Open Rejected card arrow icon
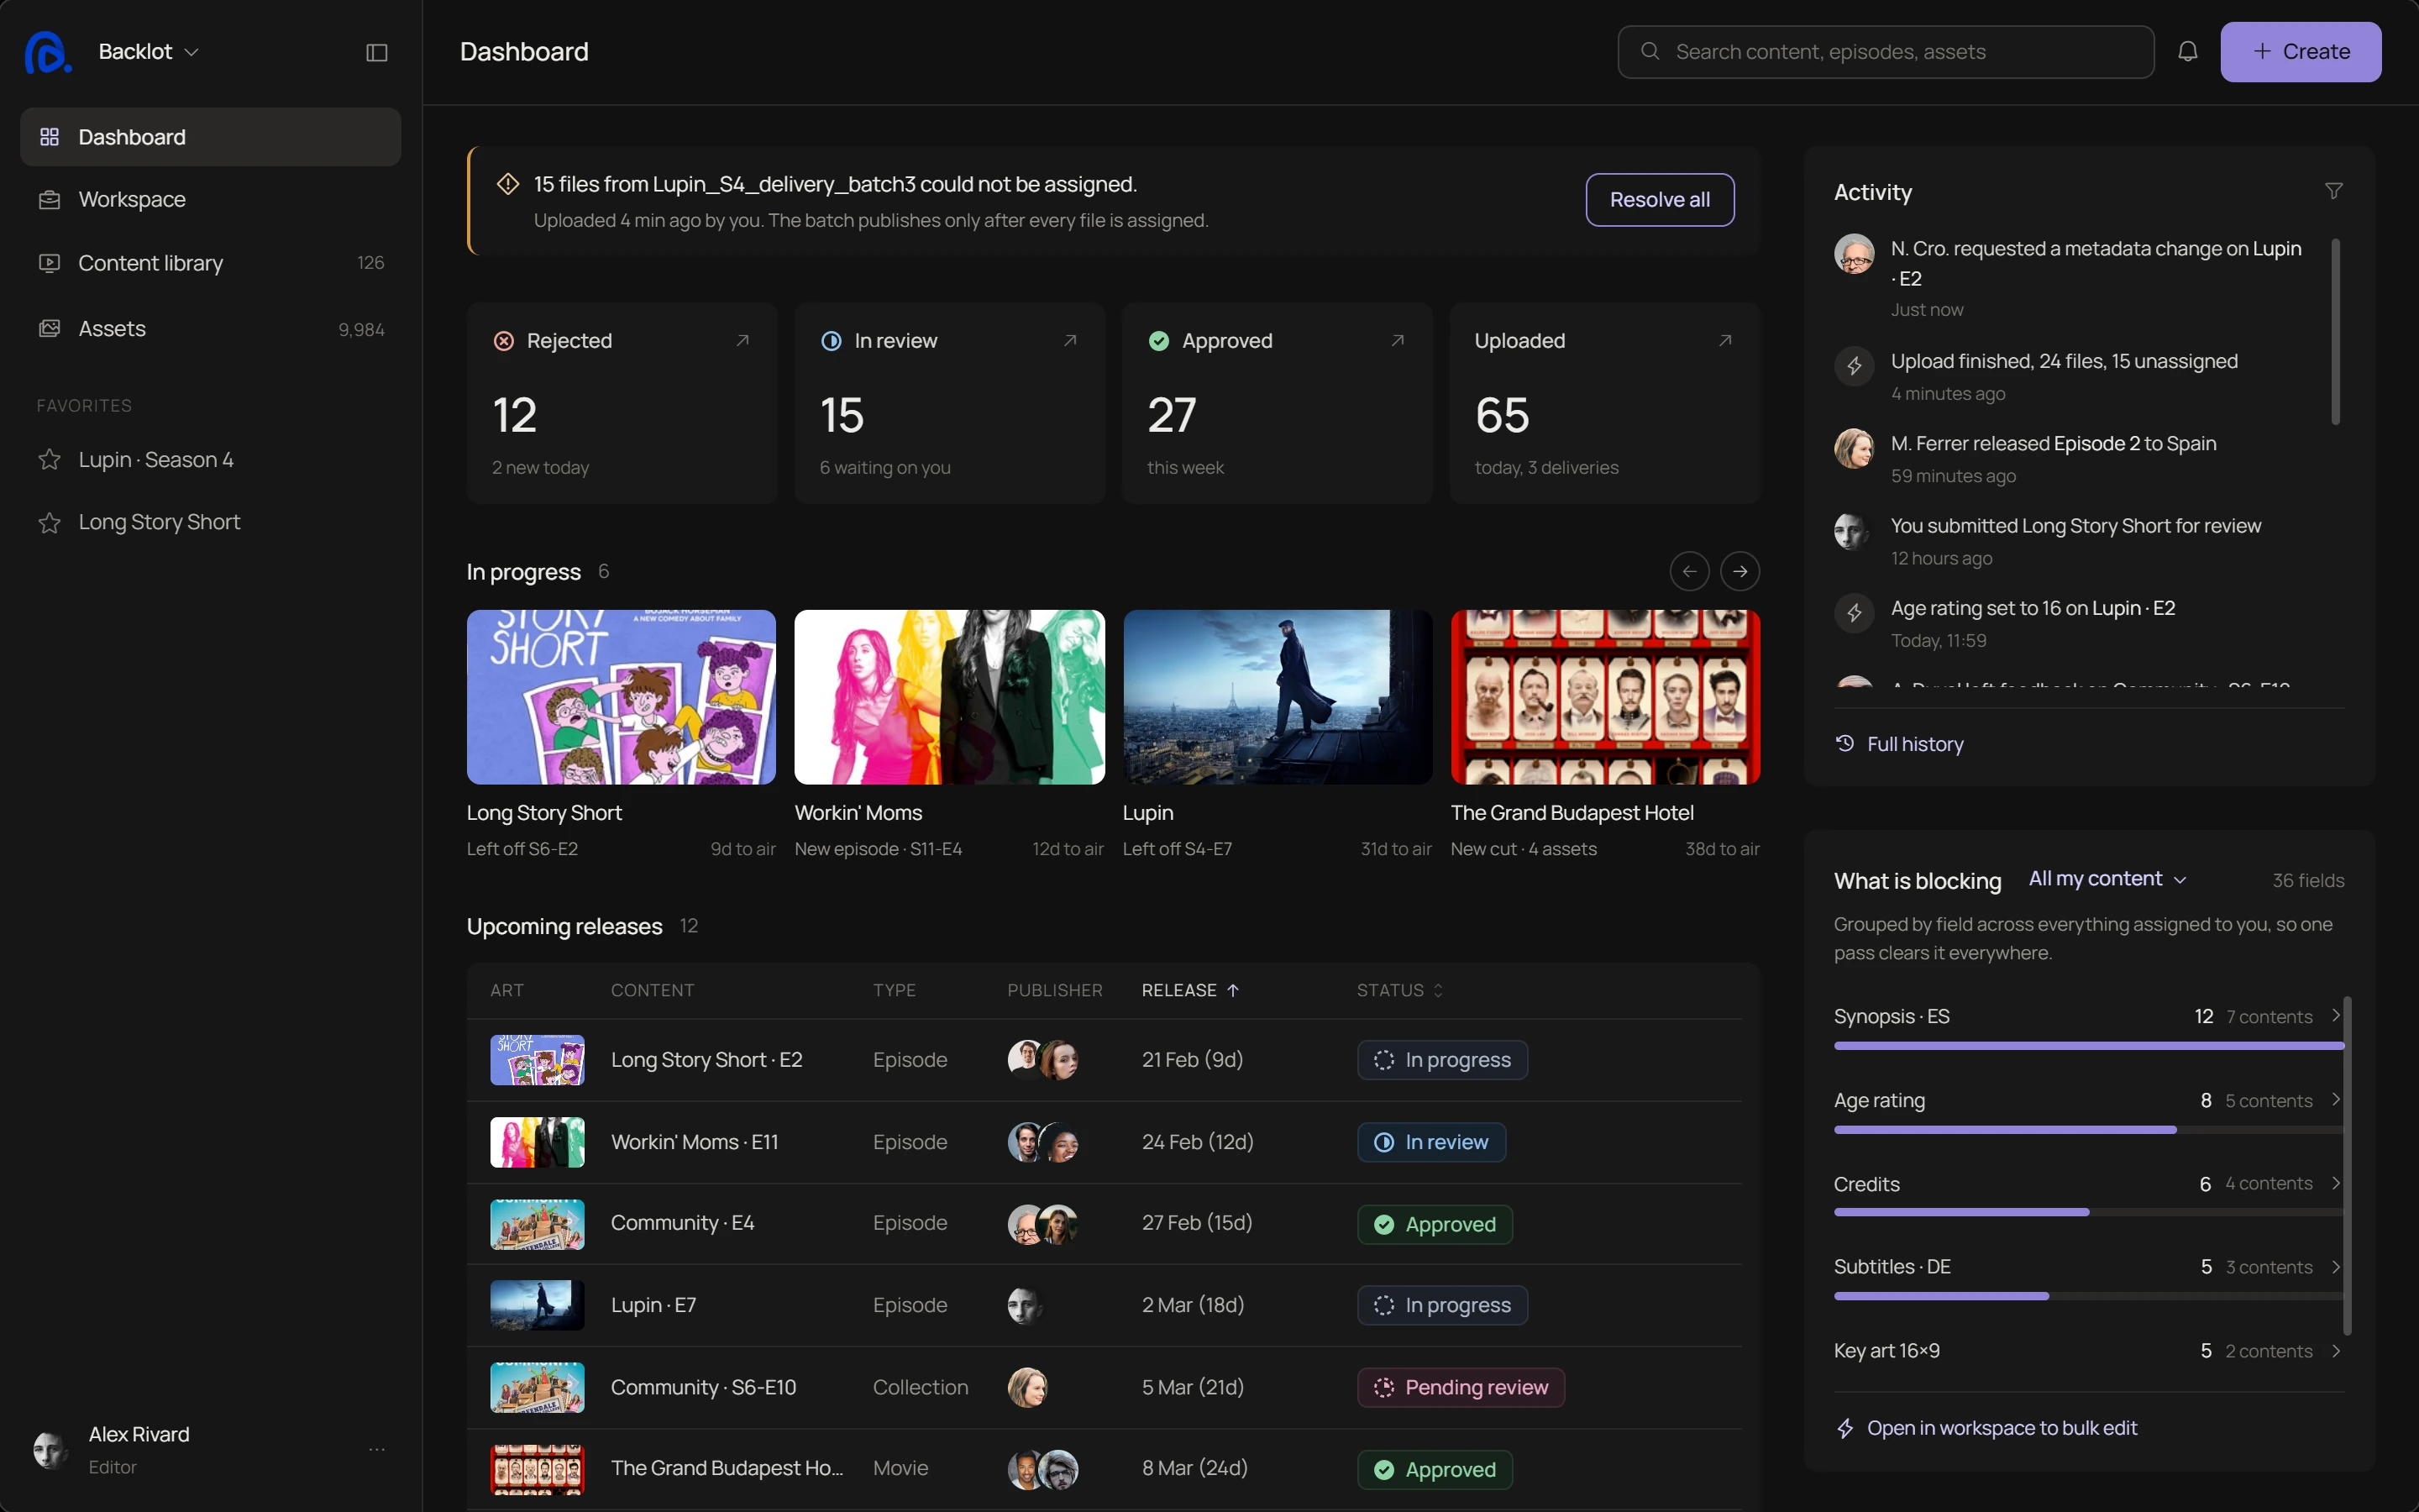 (x=742, y=341)
